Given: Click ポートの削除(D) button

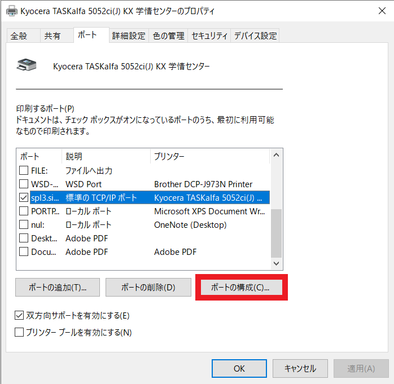Looking at the screenshot, I should click(148, 288).
